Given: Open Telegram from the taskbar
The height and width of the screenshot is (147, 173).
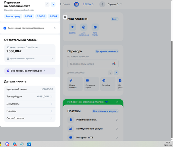Looking at the screenshot, I should pyautogui.click(x=15, y=144).
